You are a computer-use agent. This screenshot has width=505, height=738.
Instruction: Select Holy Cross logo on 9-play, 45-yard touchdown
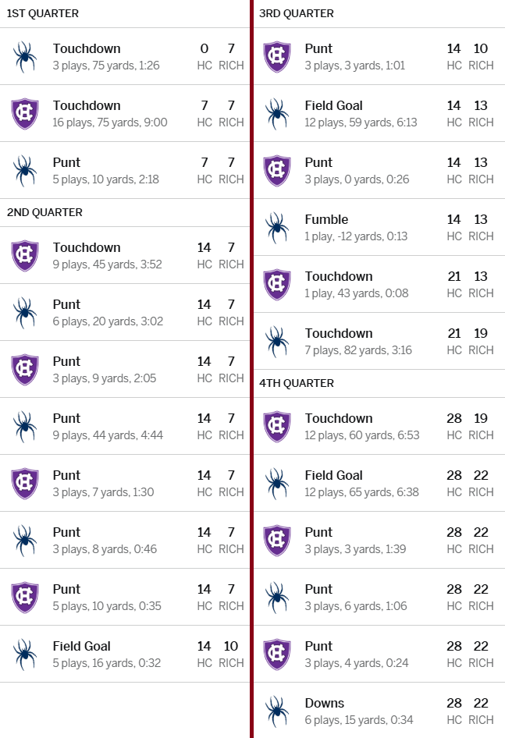tap(25, 256)
